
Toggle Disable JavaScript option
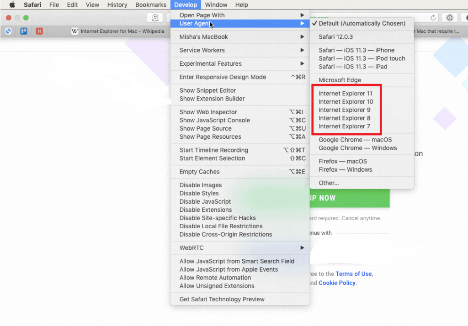tap(240, 202)
